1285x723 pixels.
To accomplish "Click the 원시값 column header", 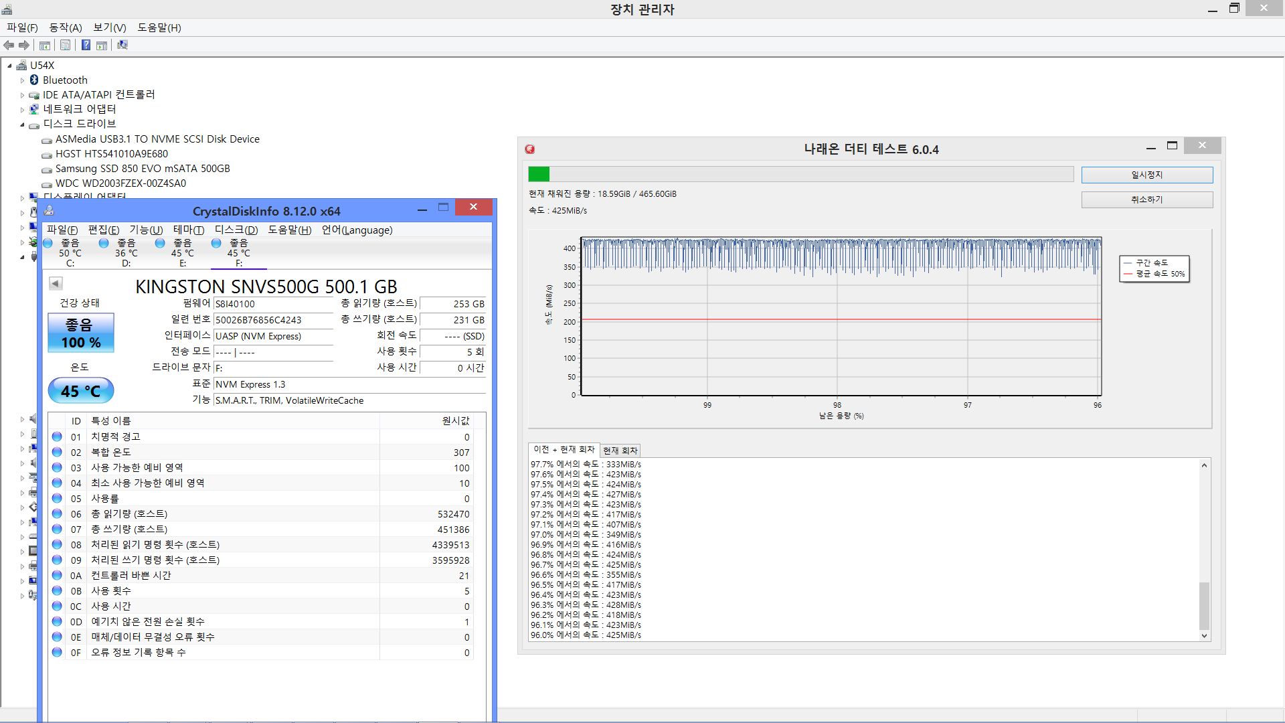I will (456, 421).
